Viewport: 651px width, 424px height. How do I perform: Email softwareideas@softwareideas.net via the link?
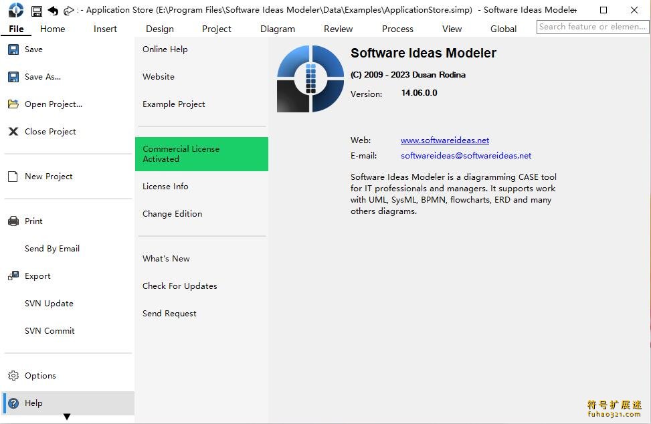(466, 155)
